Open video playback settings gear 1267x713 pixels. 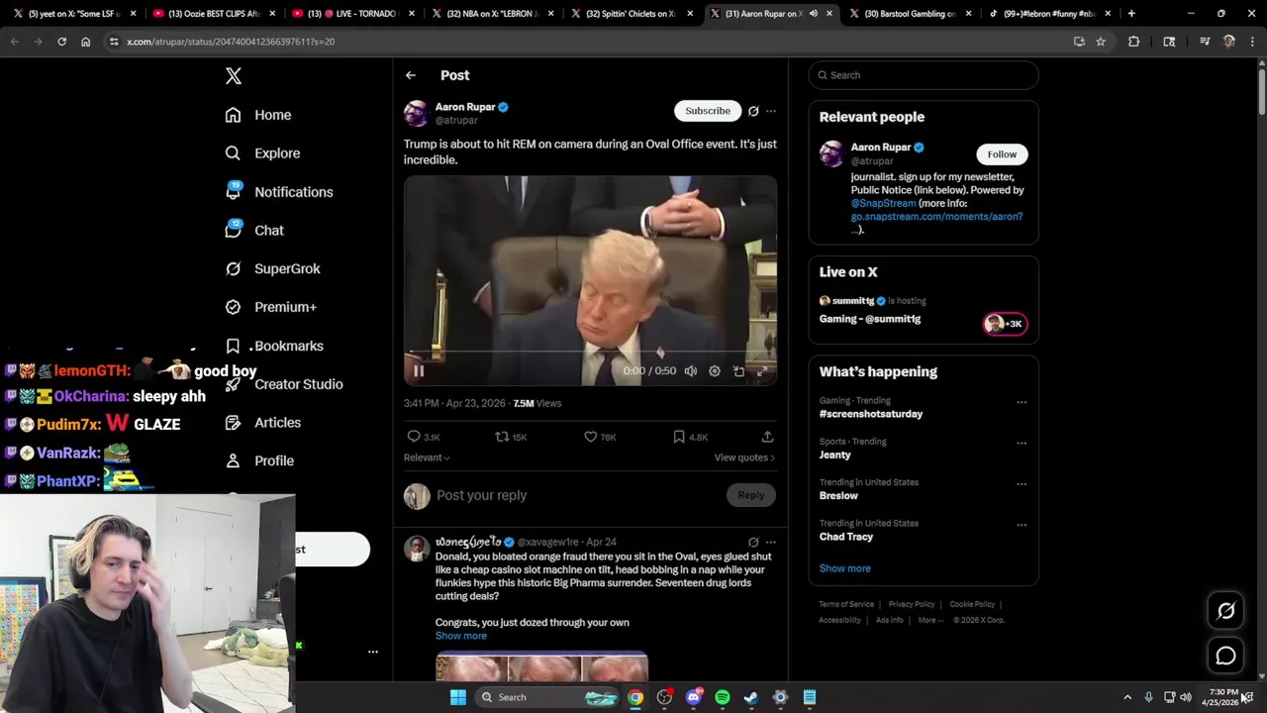pos(715,371)
